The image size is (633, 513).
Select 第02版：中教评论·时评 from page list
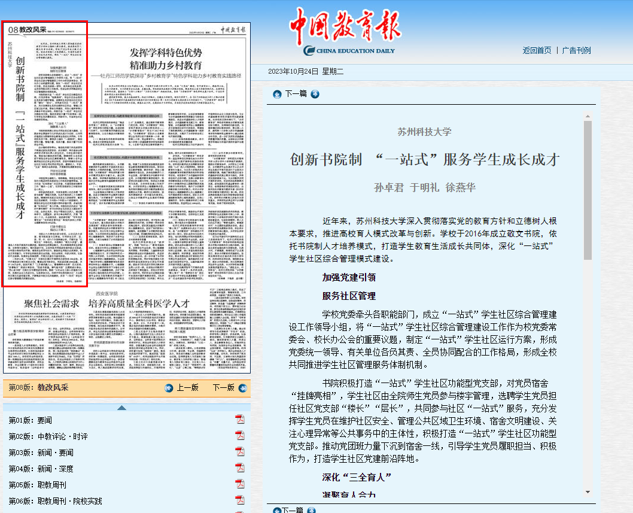point(48,436)
